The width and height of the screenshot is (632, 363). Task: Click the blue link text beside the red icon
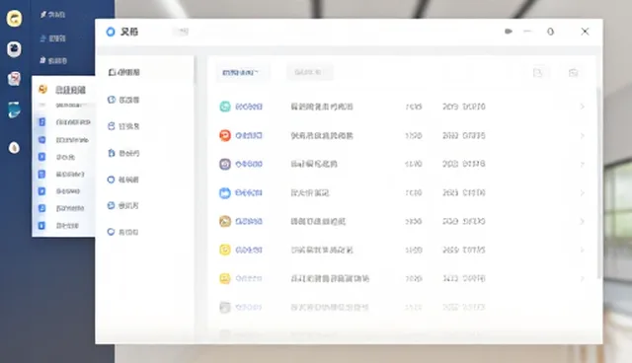(x=249, y=135)
